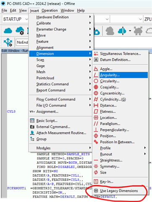Open Report Command submenu

click(x=61, y=90)
